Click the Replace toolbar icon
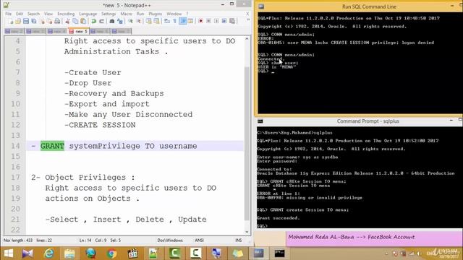 120,21
